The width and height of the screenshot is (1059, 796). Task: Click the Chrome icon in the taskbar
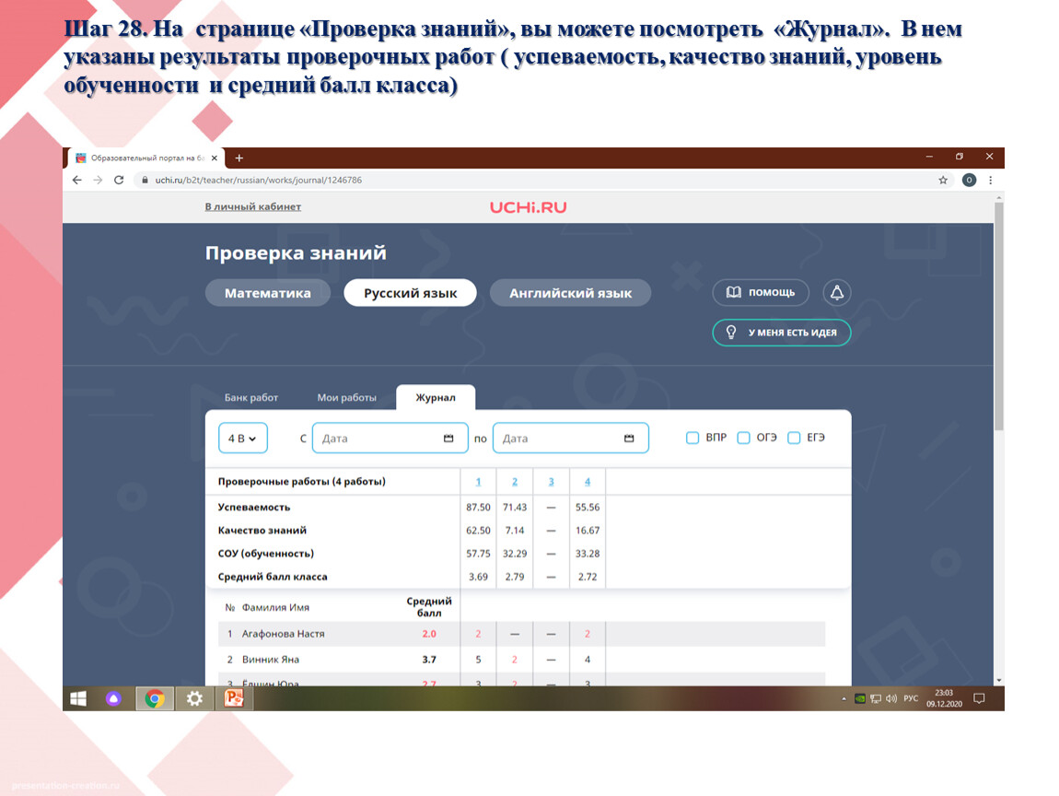click(x=154, y=698)
